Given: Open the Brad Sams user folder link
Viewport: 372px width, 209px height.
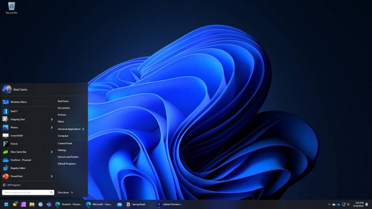Looking at the screenshot, I should click(x=63, y=101).
